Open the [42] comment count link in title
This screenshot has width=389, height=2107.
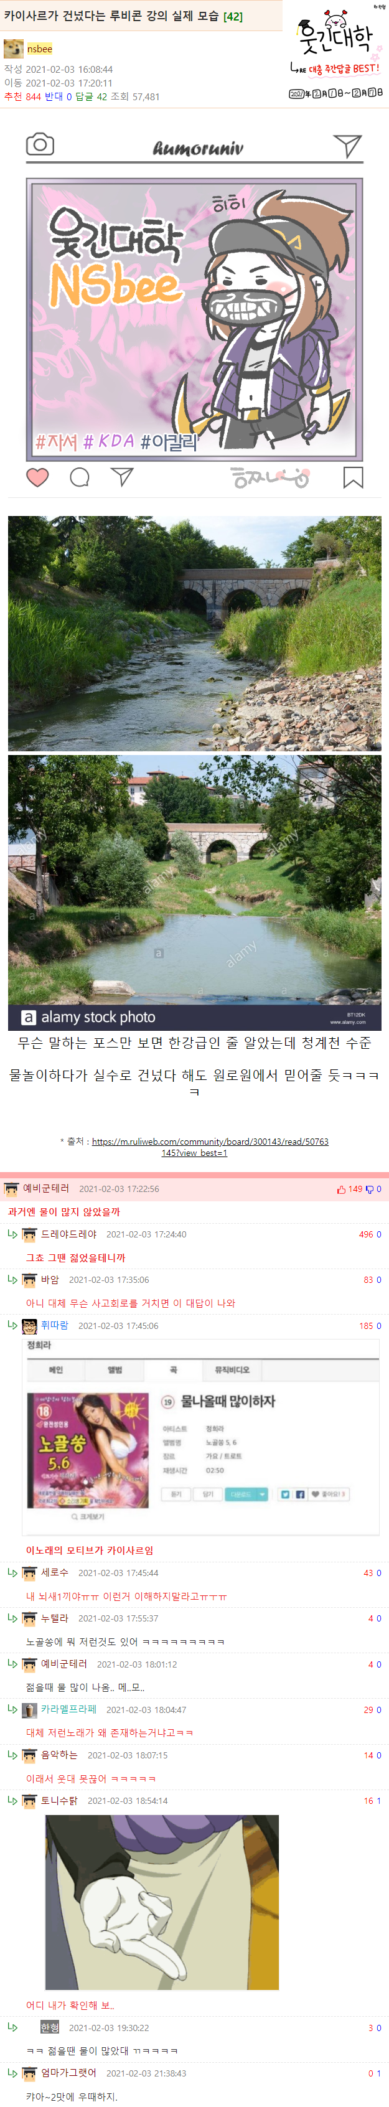[233, 16]
